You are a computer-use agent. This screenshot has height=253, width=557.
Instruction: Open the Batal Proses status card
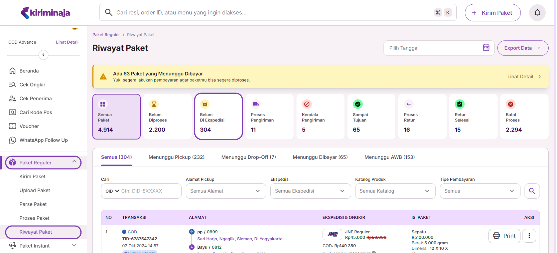click(524, 117)
